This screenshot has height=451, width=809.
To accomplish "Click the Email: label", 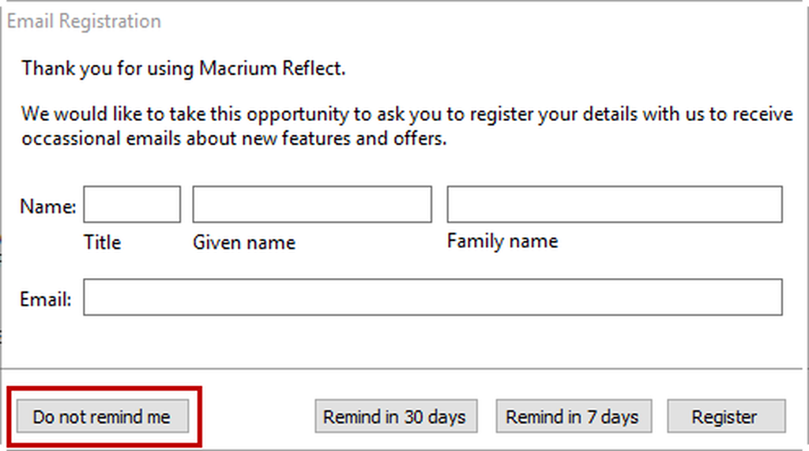I will 45,299.
